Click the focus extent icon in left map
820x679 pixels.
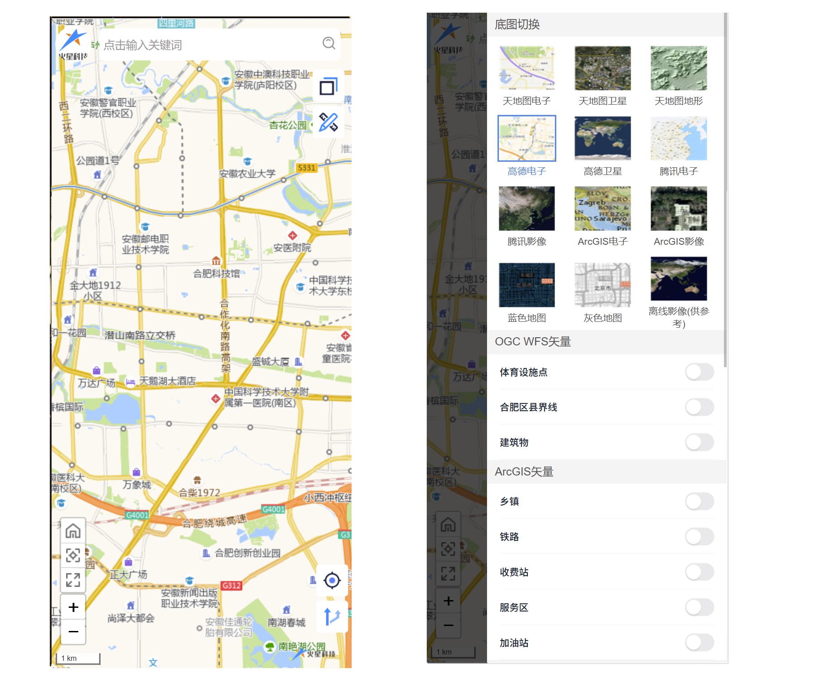point(73,555)
